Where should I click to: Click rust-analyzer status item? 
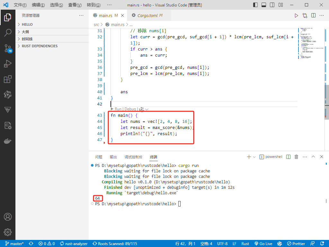coord(74,244)
